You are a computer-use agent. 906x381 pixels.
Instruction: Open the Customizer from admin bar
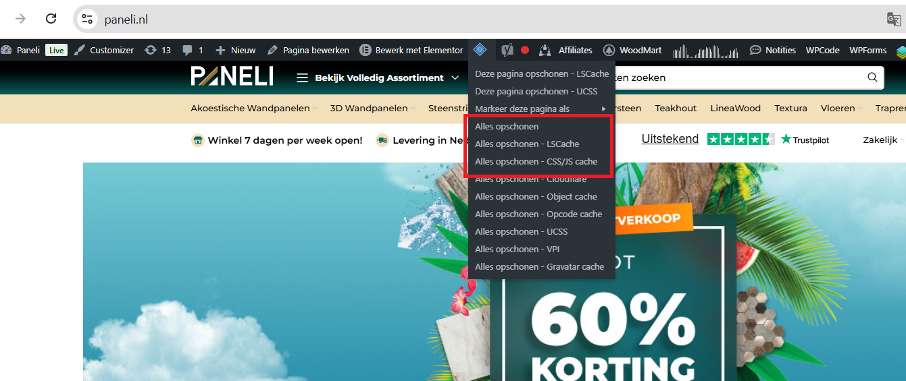104,50
